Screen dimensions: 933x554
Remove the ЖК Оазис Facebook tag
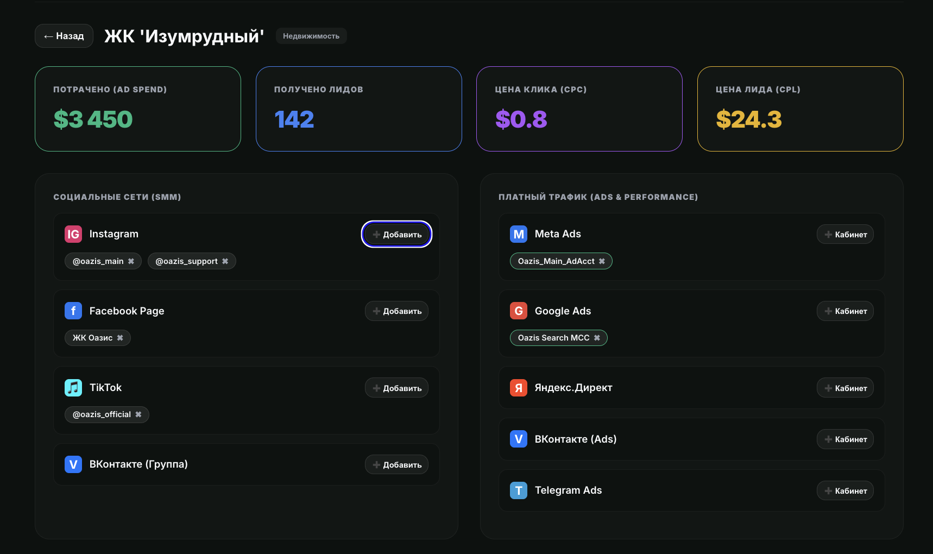pyautogui.click(x=120, y=338)
